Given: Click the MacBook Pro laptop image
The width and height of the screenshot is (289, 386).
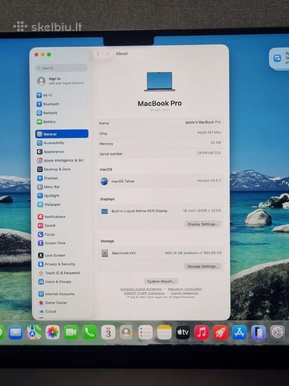Looking at the screenshot, I should point(160,81).
